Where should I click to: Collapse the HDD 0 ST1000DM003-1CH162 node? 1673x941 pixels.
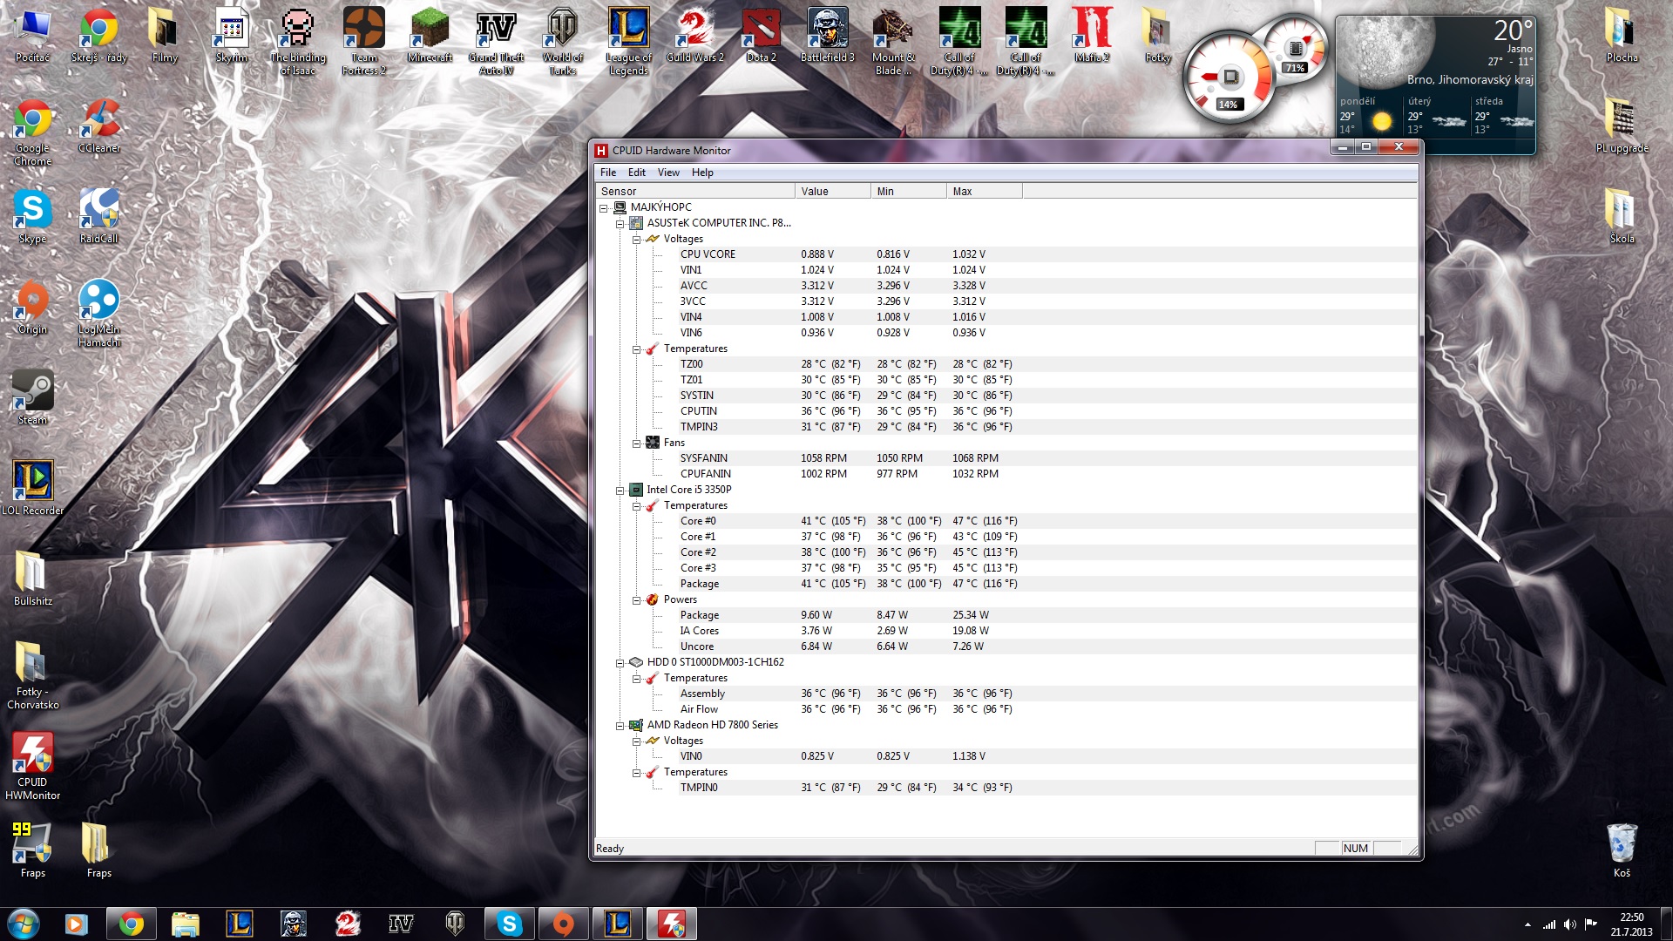[x=620, y=663]
